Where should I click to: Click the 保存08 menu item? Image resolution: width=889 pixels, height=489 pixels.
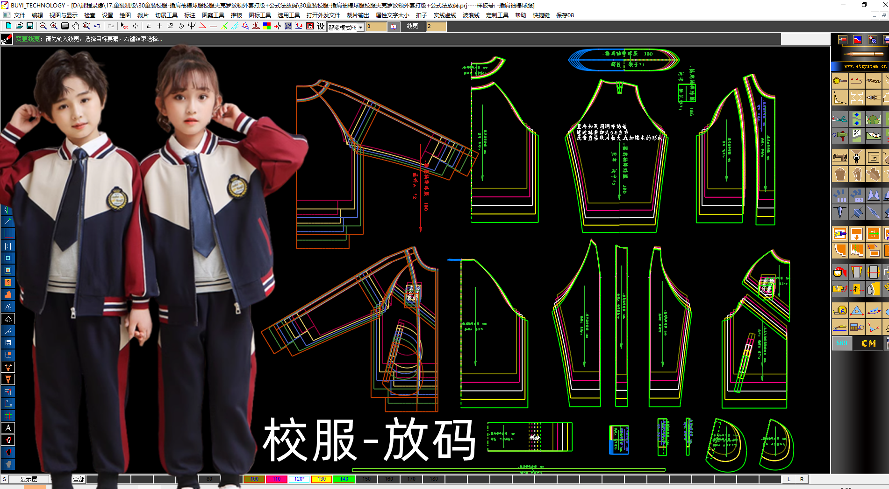[565, 15]
